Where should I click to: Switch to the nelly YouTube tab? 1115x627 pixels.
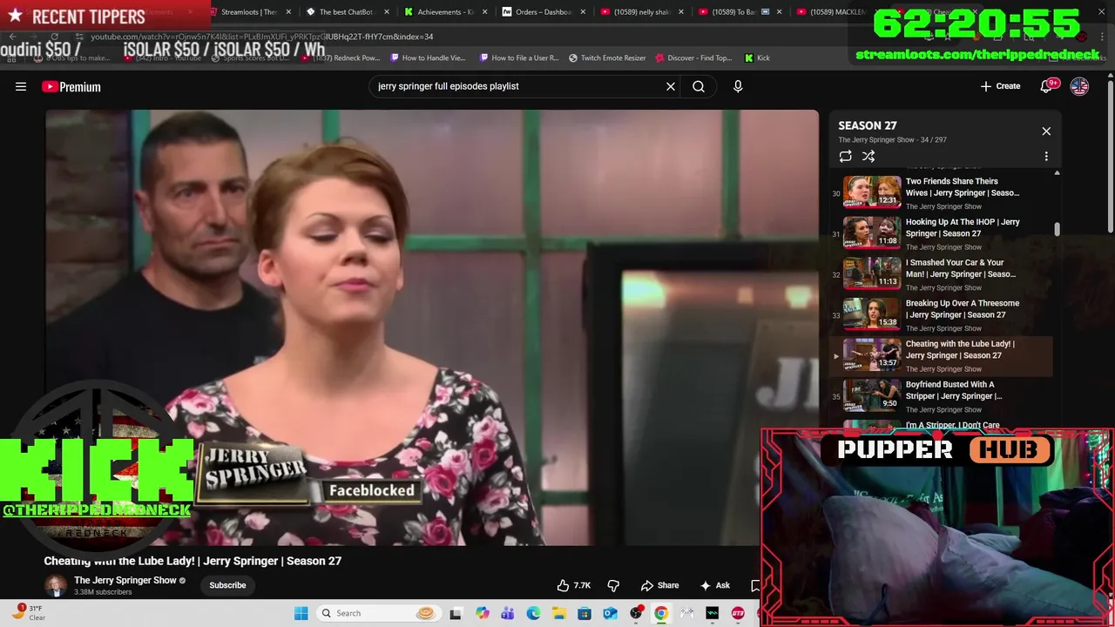coord(642,12)
